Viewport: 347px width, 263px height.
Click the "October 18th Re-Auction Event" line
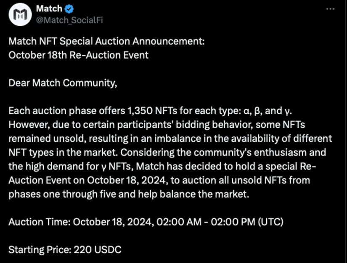78,55
